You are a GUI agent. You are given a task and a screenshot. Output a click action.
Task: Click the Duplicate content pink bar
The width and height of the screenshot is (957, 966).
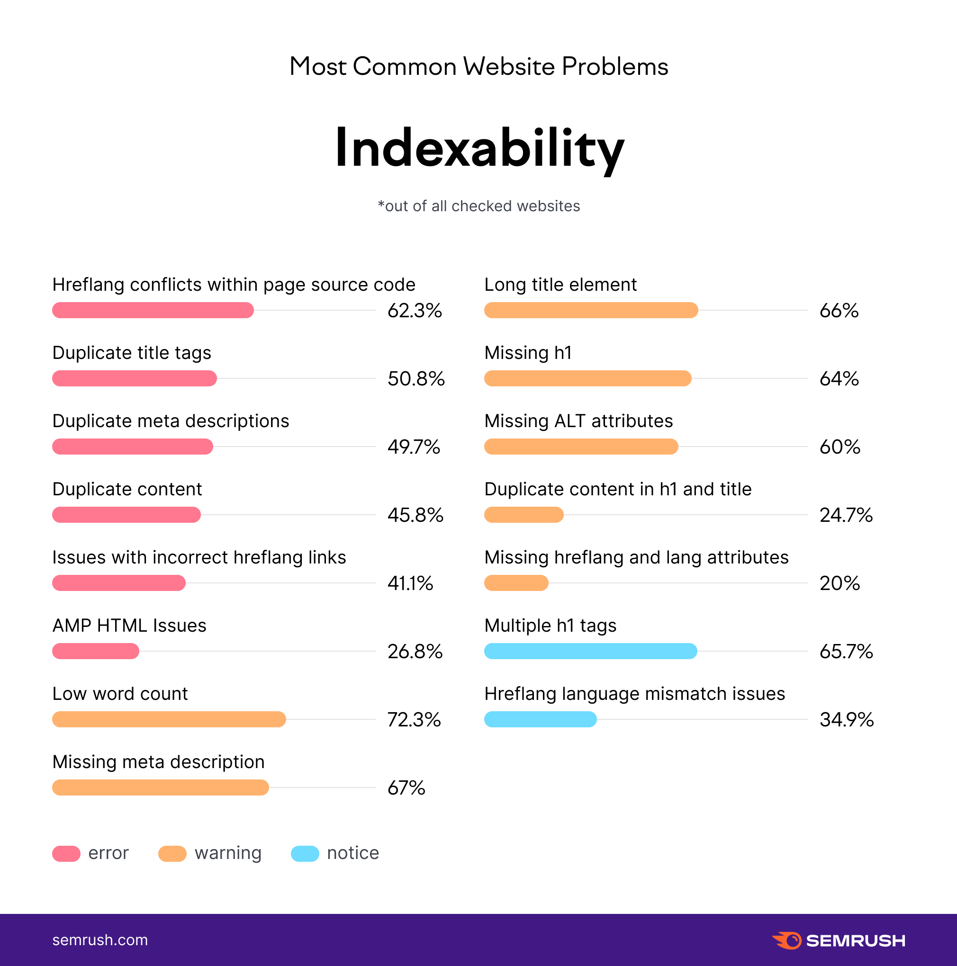[126, 515]
